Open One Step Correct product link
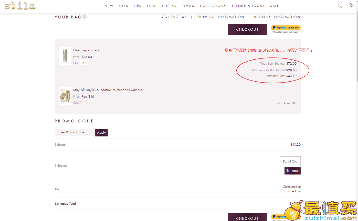 [86, 50]
